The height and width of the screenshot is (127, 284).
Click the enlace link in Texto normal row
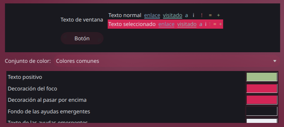(x=152, y=15)
